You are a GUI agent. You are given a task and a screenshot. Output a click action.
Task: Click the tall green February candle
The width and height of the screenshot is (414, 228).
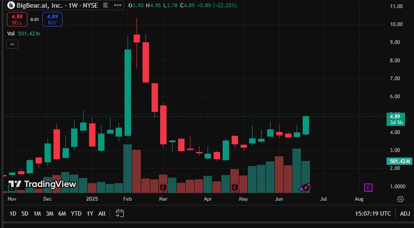coord(128,93)
